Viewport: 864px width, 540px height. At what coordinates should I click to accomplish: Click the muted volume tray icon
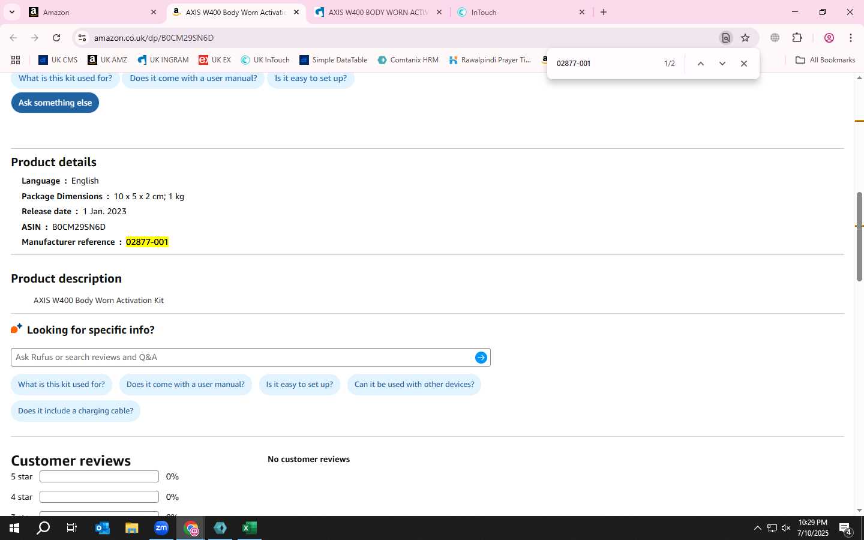tap(786, 528)
